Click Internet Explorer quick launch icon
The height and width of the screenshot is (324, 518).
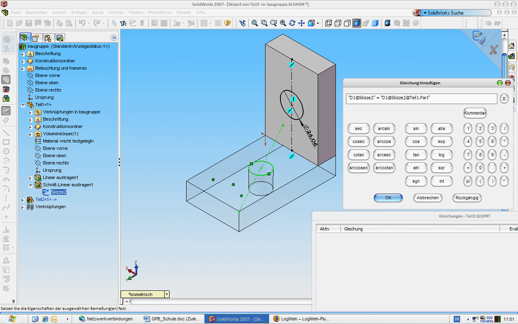coord(45,319)
